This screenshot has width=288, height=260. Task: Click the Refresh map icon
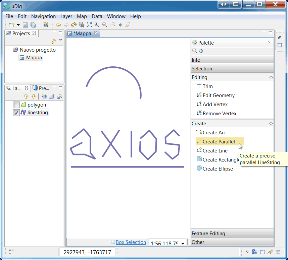(x=74, y=25)
